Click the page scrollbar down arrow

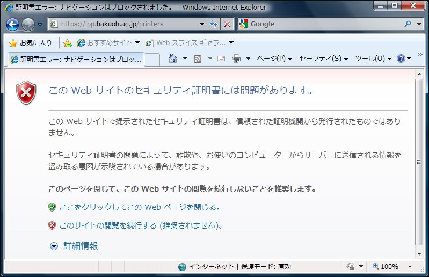[419, 254]
